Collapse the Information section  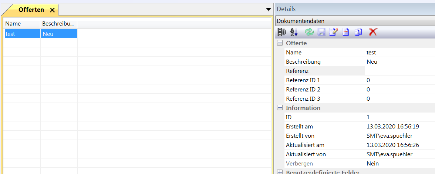280,108
